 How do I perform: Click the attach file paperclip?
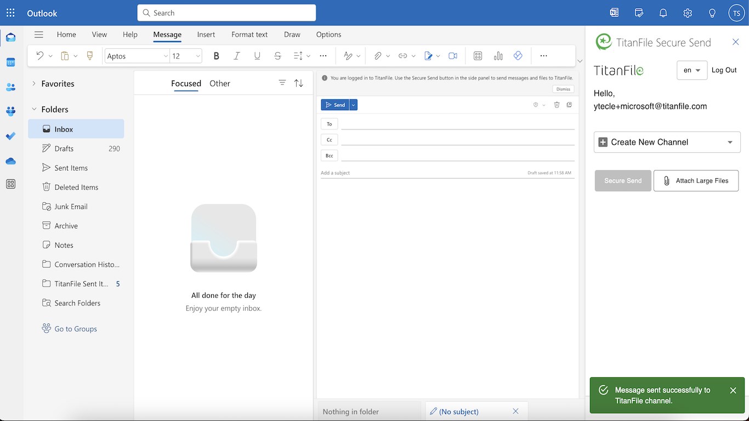coord(378,55)
